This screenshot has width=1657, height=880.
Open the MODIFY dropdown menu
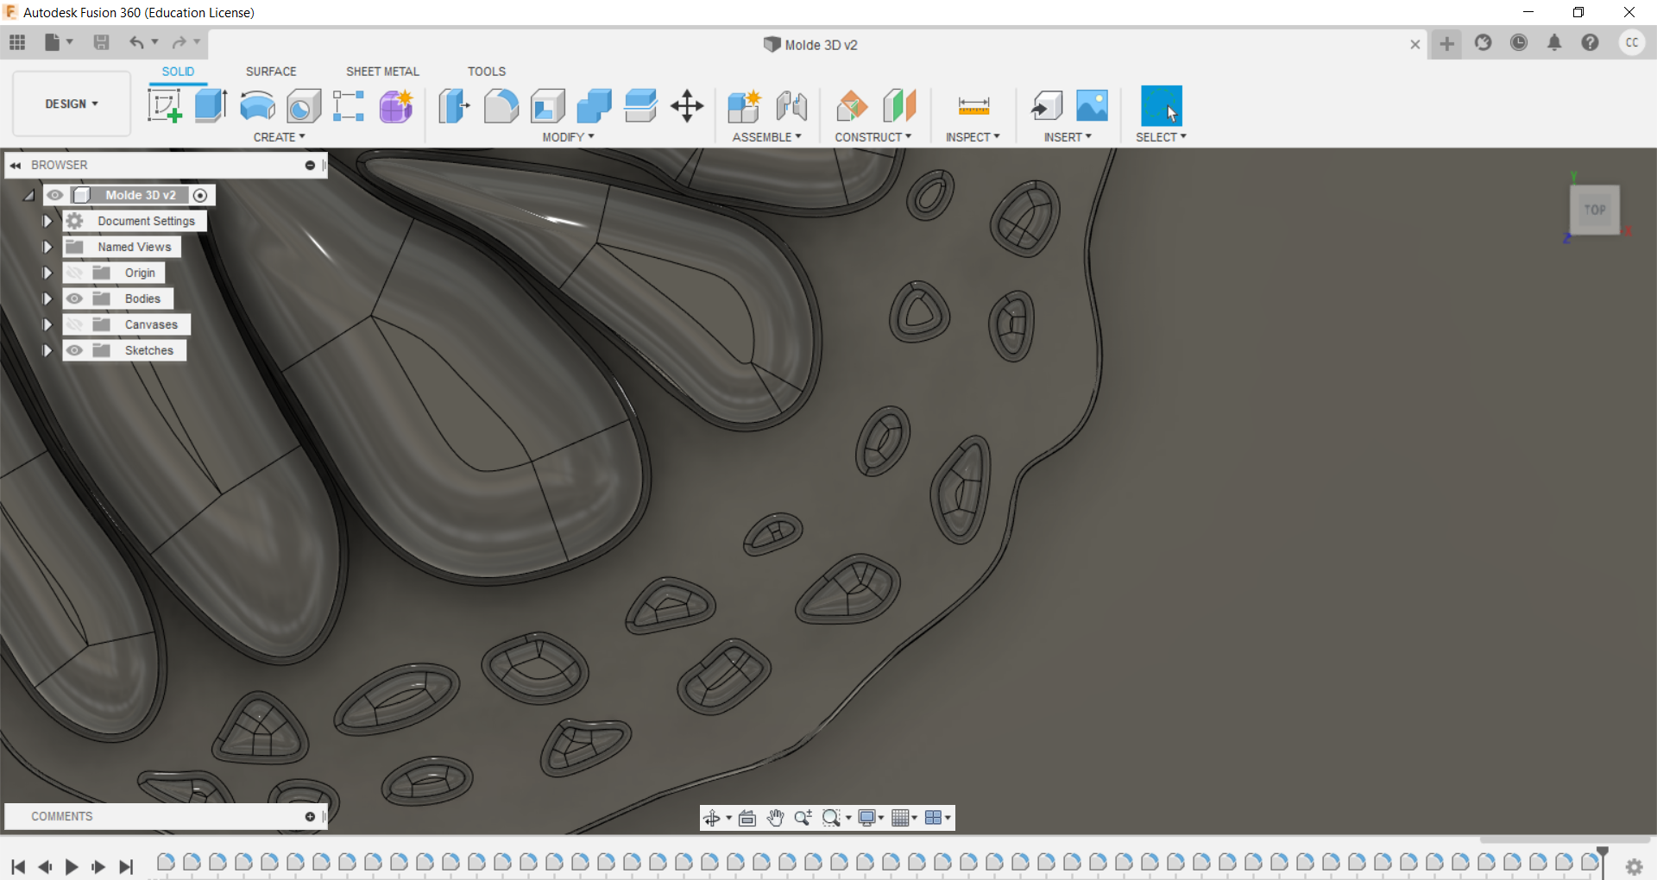tap(568, 137)
